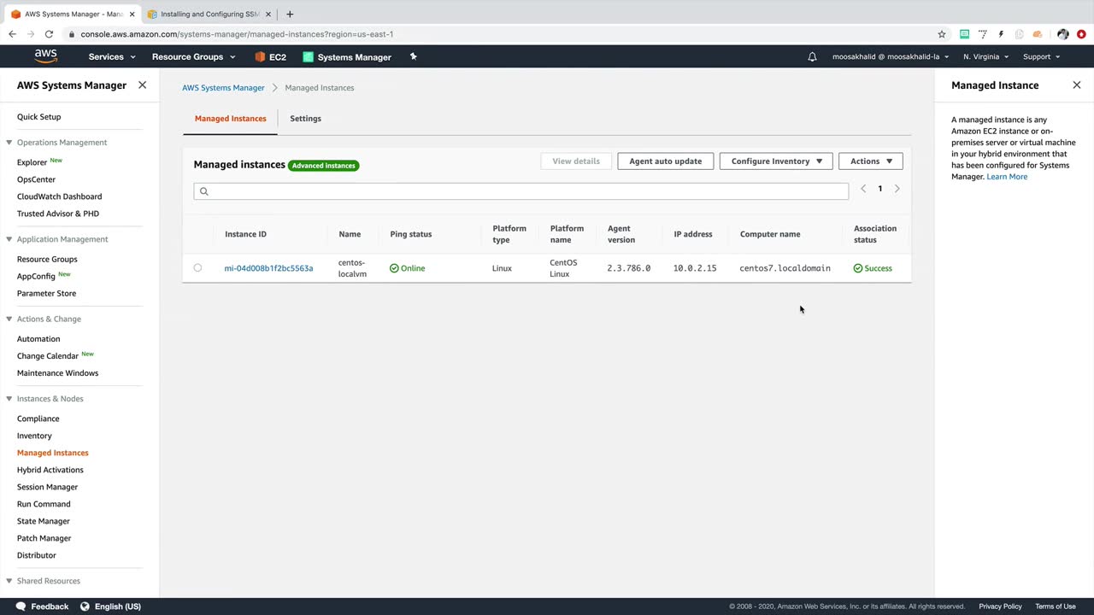1094x615 pixels.
Task: Open Distributor in the sidebar
Action: tap(36, 555)
